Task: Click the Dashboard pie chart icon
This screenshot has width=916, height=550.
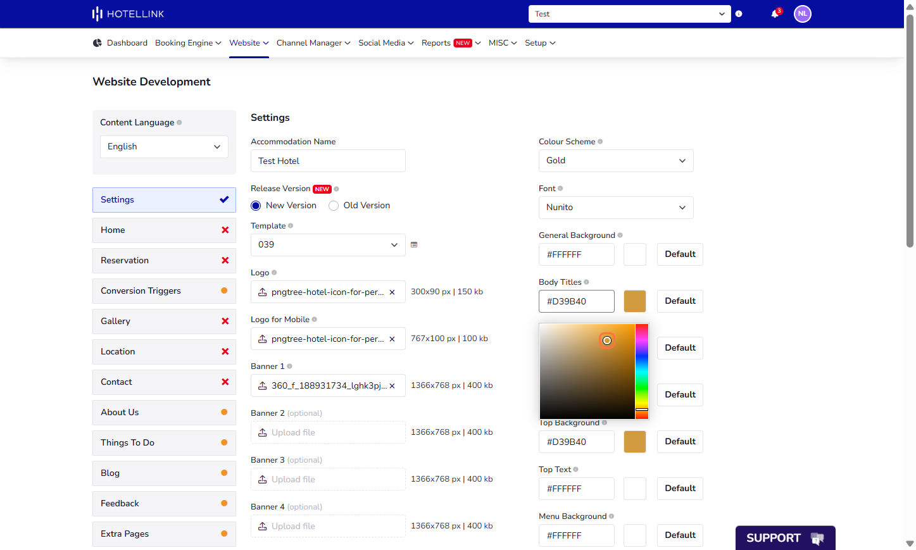Action: [x=97, y=43]
